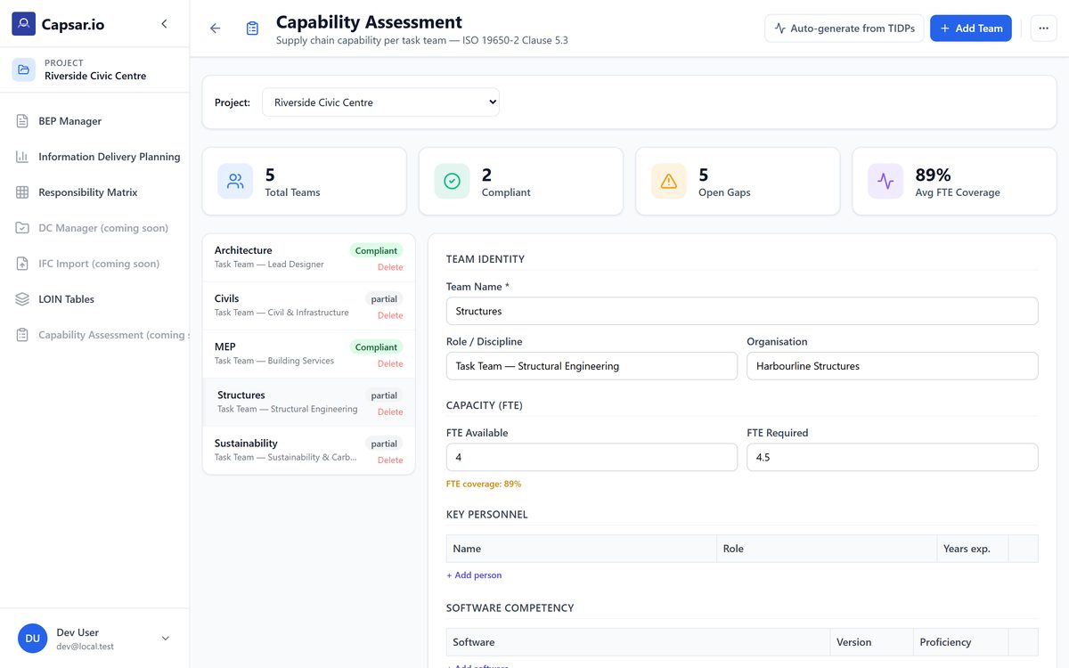Click the DU user avatar

[33, 639]
